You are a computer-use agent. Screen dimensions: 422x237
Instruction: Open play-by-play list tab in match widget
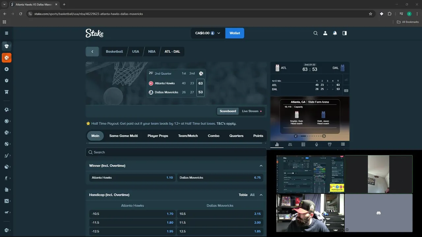coord(343,144)
